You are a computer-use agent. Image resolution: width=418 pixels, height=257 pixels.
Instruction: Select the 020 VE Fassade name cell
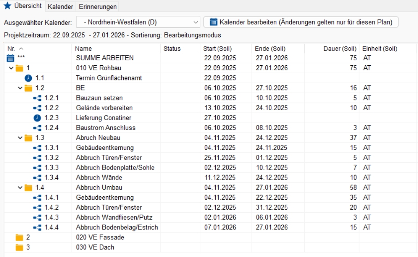click(116, 237)
